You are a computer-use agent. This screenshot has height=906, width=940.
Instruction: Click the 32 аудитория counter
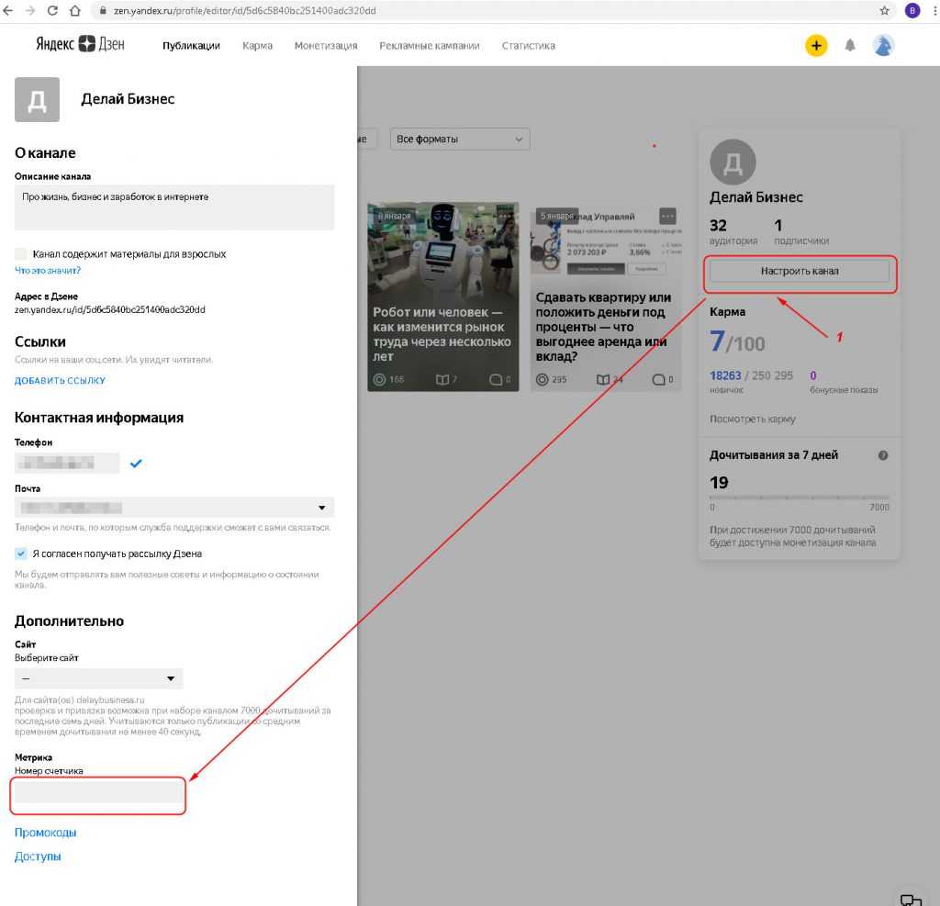point(733,232)
